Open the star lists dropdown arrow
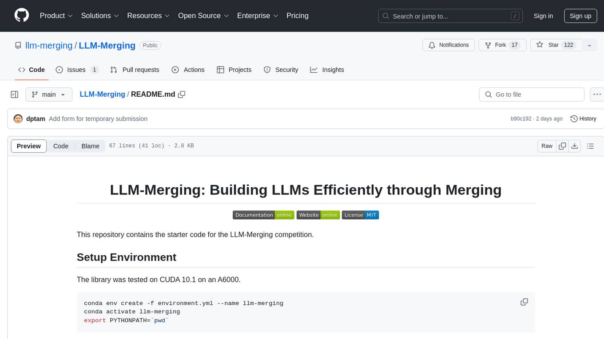Image resolution: width=604 pixels, height=339 pixels. (x=589, y=45)
